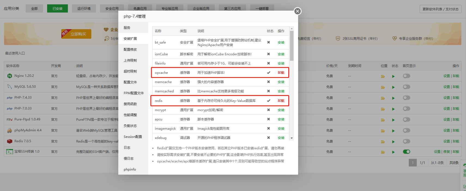Toggle homepage display for MySQL 5.6.50
This screenshot has width=466, height=191.
pyautogui.click(x=407, y=87)
